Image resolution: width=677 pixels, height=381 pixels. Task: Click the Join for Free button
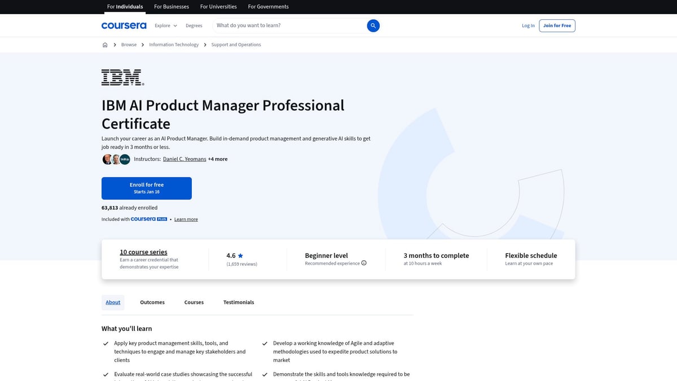[x=557, y=25]
